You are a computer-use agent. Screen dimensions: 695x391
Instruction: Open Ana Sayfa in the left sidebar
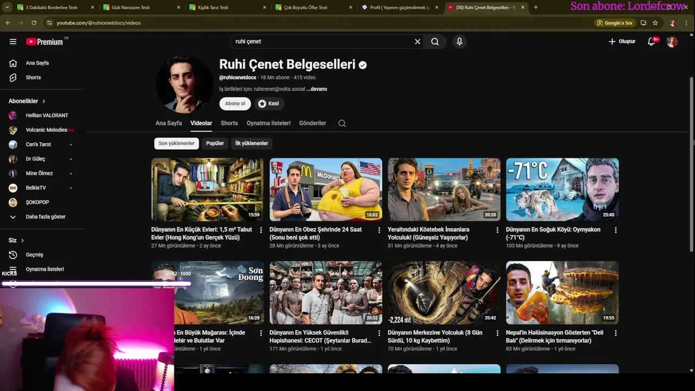[x=37, y=63]
